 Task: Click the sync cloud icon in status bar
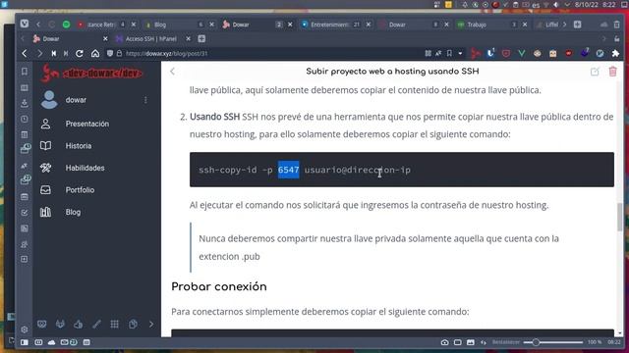click(52, 342)
